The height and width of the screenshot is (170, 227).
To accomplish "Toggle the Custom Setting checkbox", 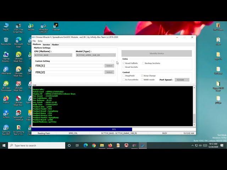I will (x=113, y=61).
